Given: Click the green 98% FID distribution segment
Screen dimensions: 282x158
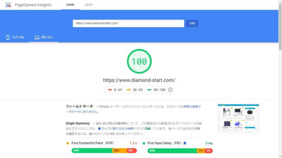Looking at the screenshot, I should (x=172, y=151).
